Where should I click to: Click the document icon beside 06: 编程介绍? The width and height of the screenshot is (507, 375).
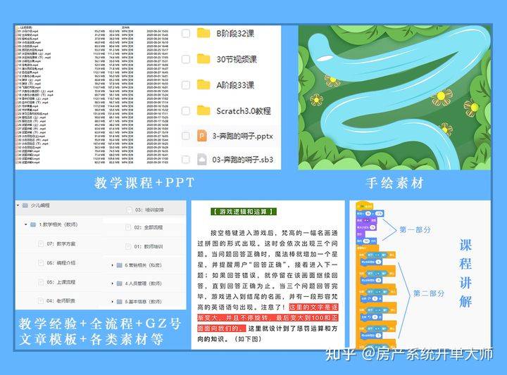tap(41, 263)
